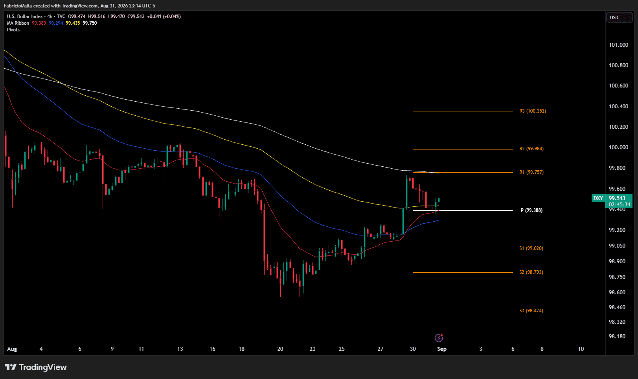Click 100.000 on the price scale

619,147
